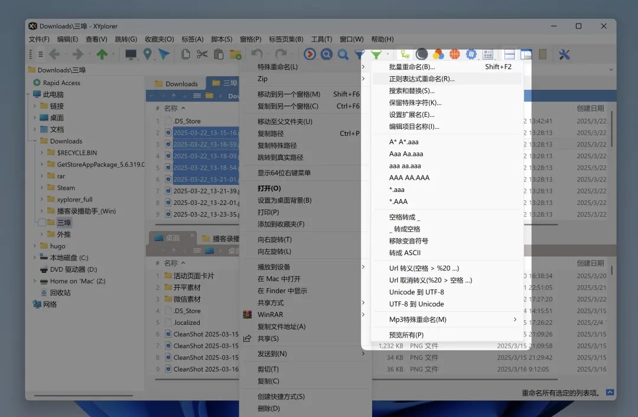This screenshot has height=417, width=638.
Task: Click the magnifier search icon in the toolbar
Action: tap(343, 54)
